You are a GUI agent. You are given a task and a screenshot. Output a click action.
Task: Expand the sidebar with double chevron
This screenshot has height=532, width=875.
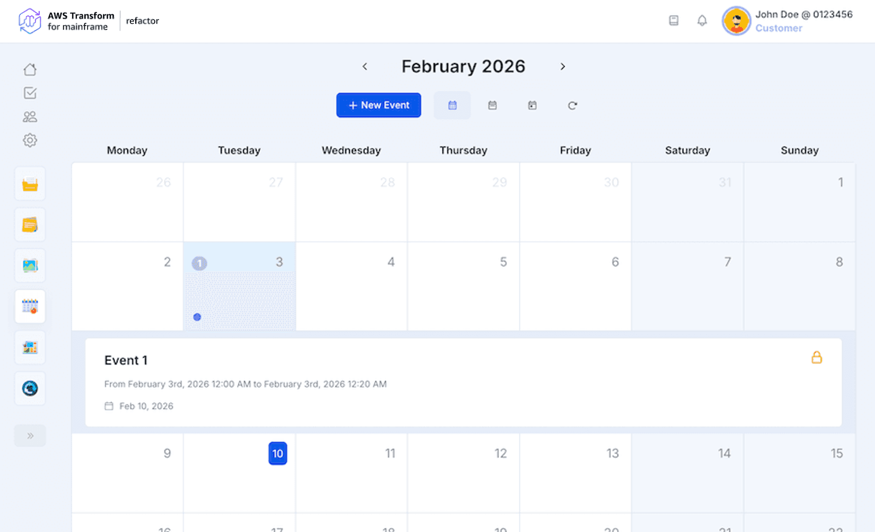click(x=30, y=436)
